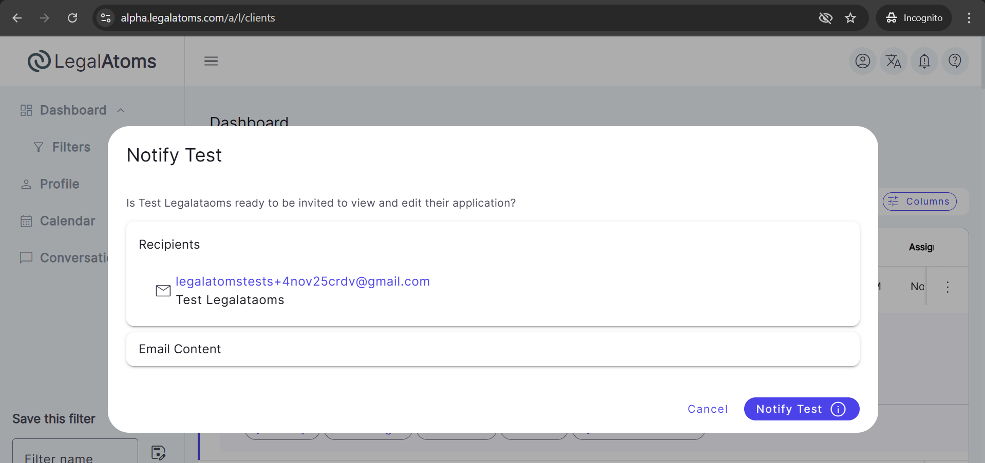Open the user account icon
985x463 pixels.
[862, 62]
